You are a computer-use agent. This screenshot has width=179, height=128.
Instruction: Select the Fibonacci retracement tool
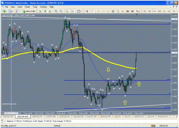[x=118, y=11]
